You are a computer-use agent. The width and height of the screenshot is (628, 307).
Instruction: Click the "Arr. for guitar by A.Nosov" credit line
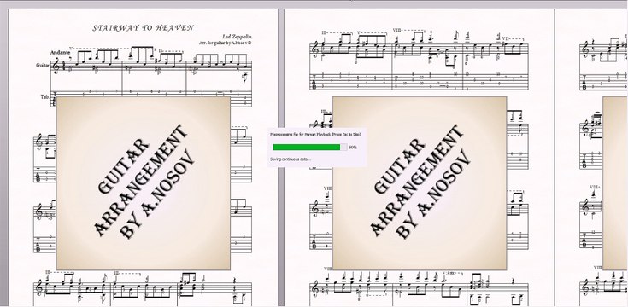pos(226,43)
